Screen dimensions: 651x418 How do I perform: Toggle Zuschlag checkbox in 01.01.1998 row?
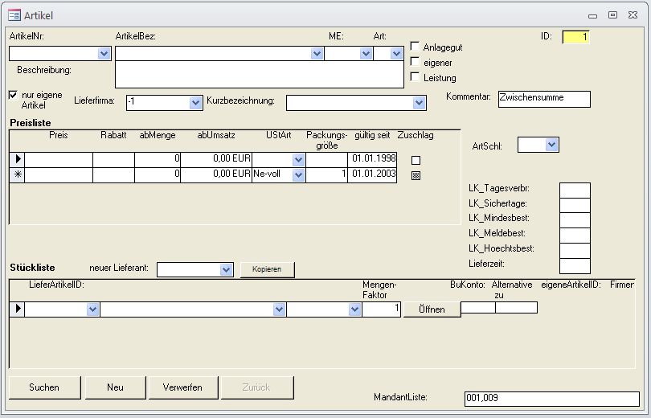point(416,160)
